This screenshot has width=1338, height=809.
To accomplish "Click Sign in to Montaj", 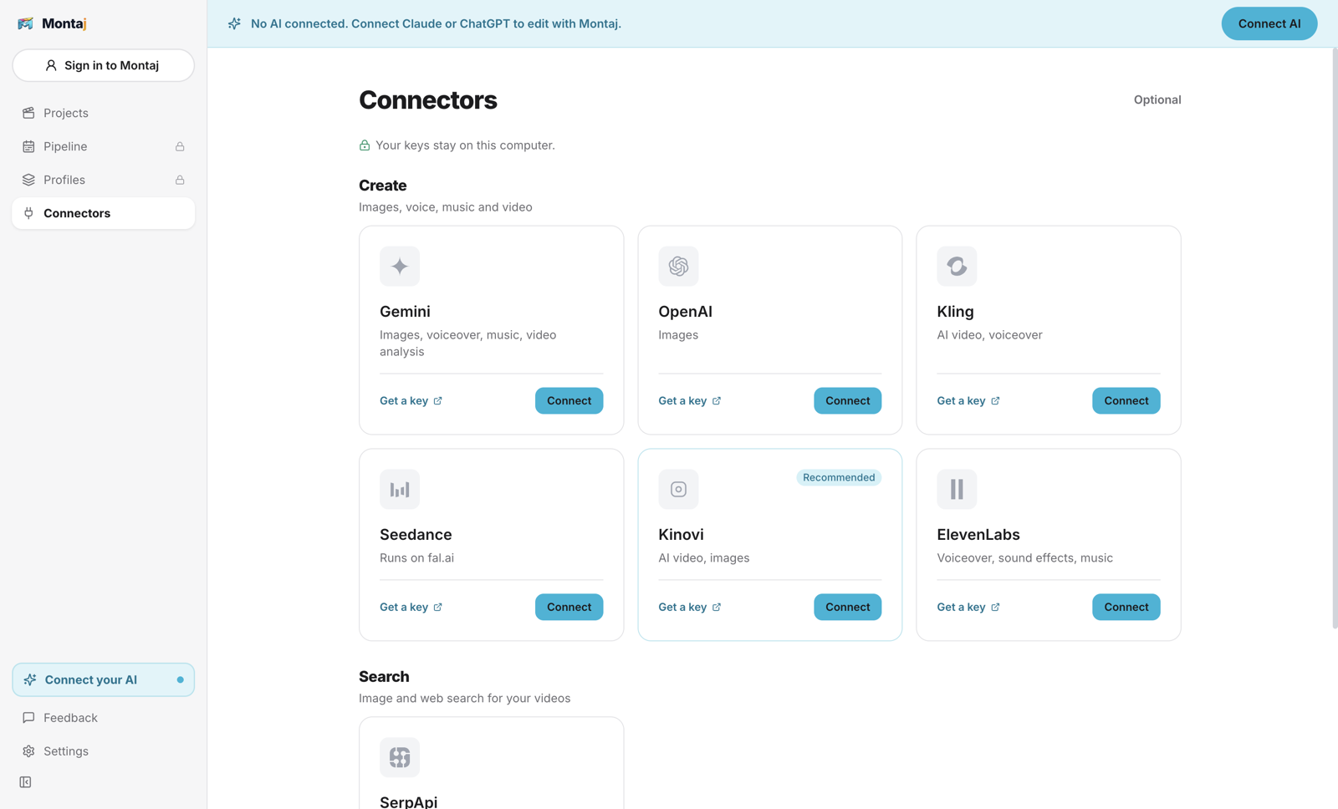I will tap(104, 65).
